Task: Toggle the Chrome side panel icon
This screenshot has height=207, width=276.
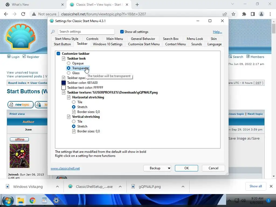Action: (253, 14)
